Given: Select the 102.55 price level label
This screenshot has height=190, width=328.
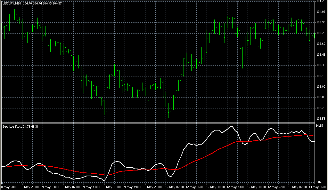Looking at the screenshot, I should tap(321, 119).
